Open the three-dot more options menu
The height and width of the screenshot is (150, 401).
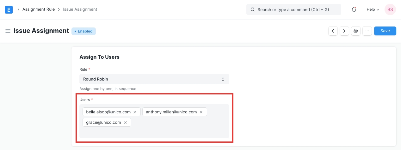pos(367,31)
